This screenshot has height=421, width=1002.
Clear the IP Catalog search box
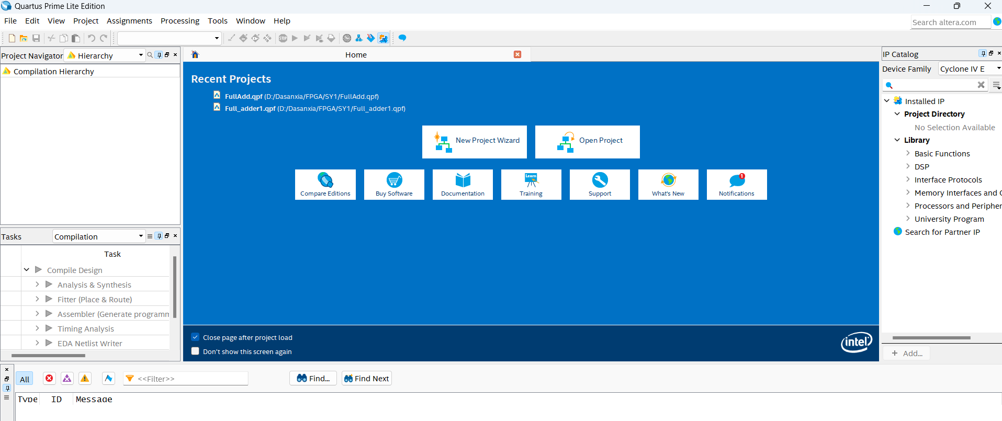click(x=981, y=85)
